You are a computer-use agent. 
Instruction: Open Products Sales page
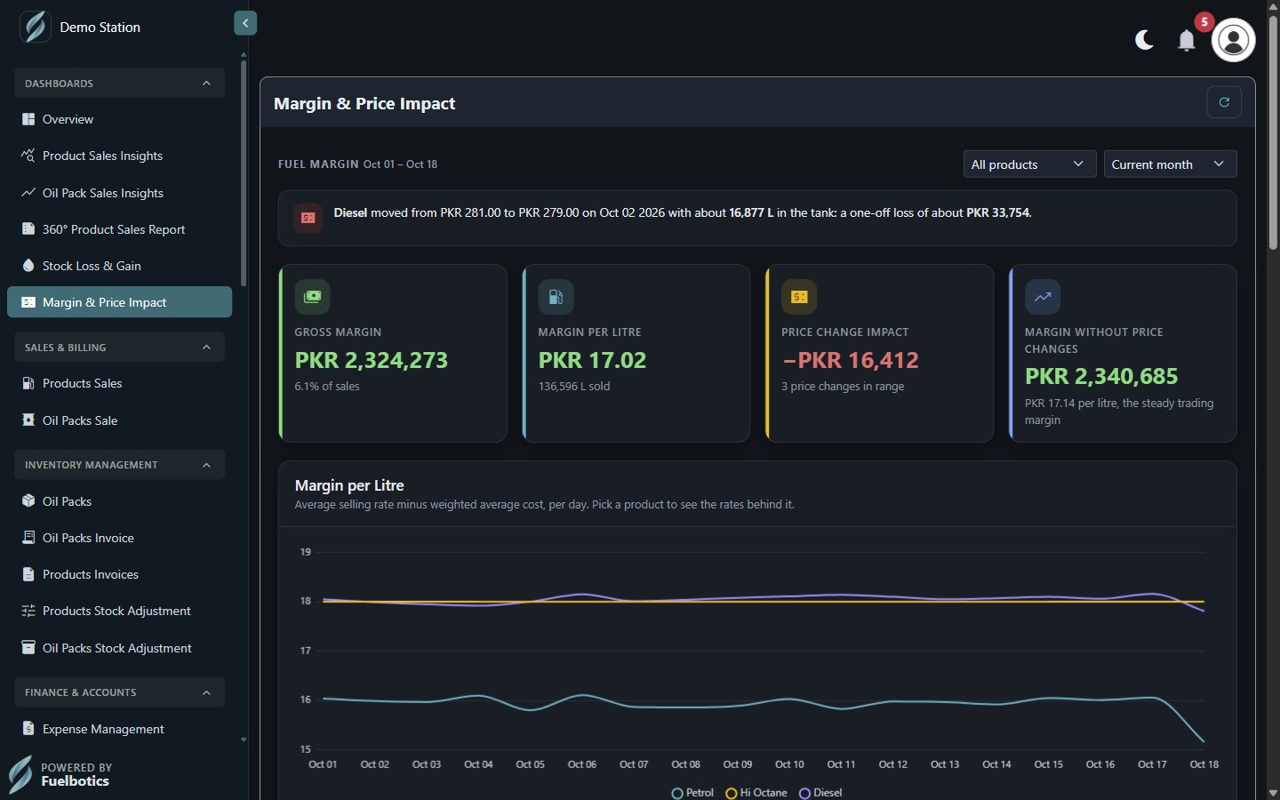(x=119, y=383)
